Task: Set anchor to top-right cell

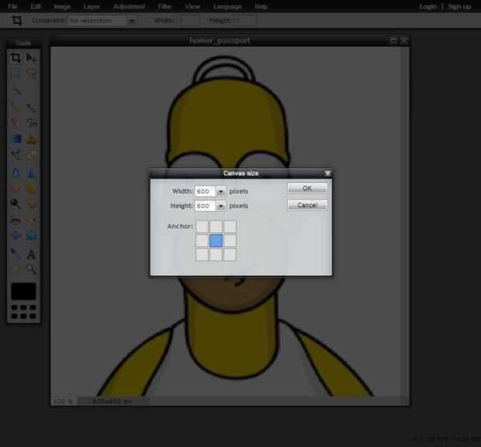Action: [230, 227]
